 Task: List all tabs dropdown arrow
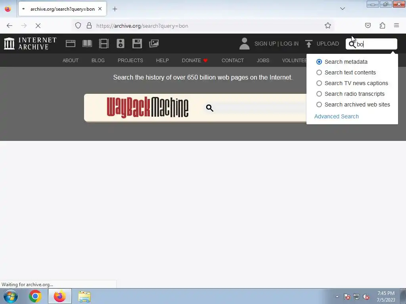point(343,9)
